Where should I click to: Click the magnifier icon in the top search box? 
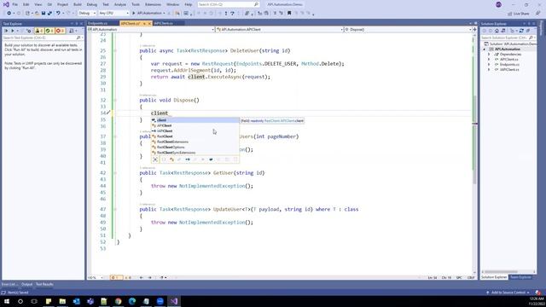[256, 4]
